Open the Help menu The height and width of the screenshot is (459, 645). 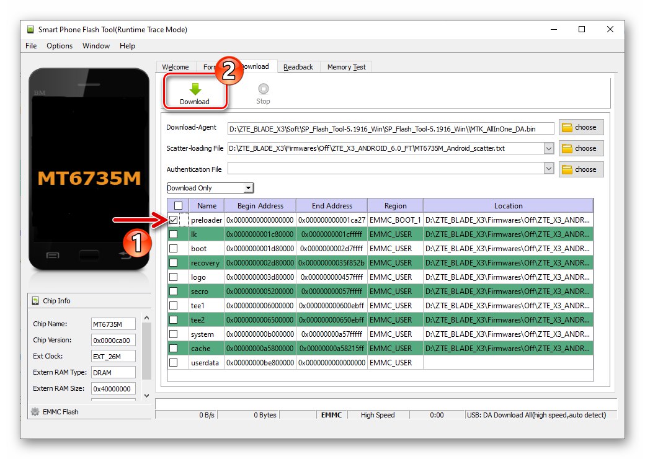[x=127, y=46]
